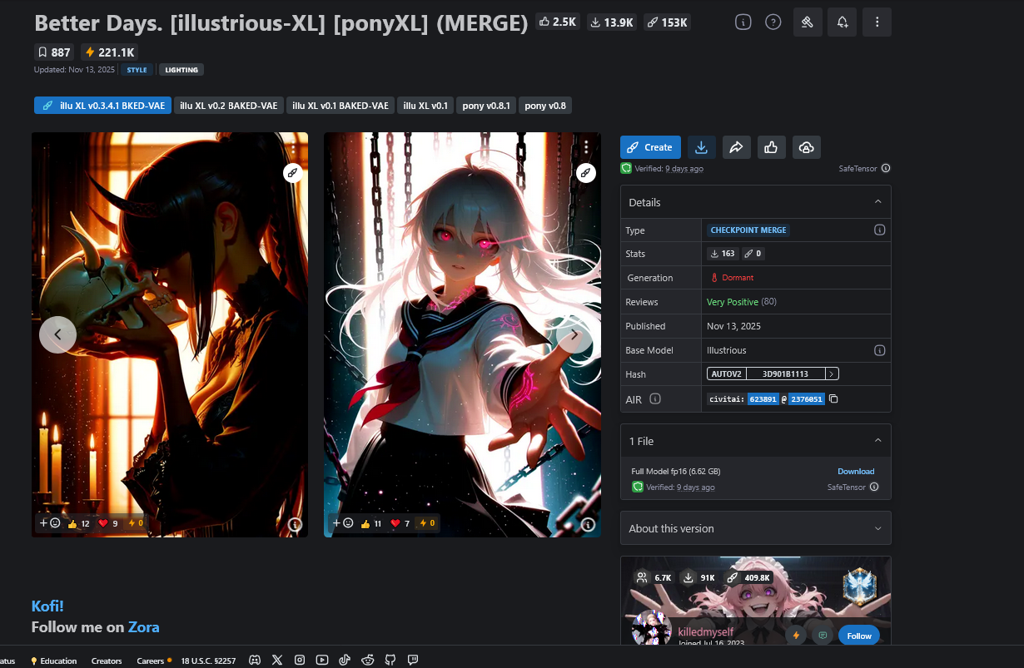Open the TikTok footer icon

pyautogui.click(x=345, y=661)
